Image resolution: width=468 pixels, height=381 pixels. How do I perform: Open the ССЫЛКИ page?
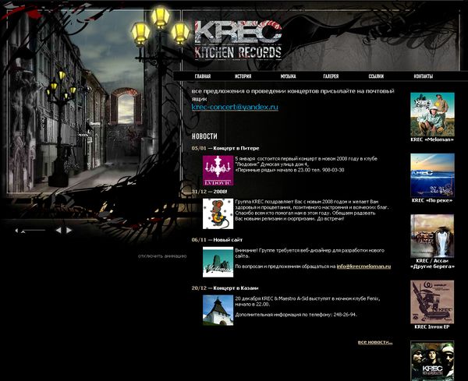376,76
